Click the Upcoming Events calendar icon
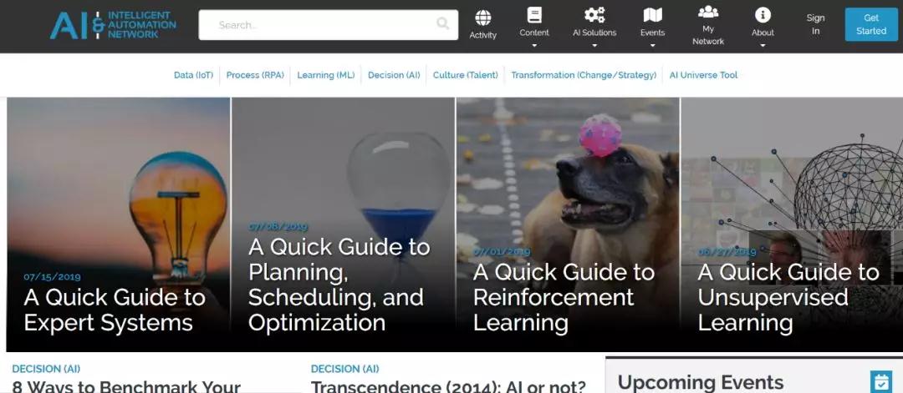 pos(881,381)
